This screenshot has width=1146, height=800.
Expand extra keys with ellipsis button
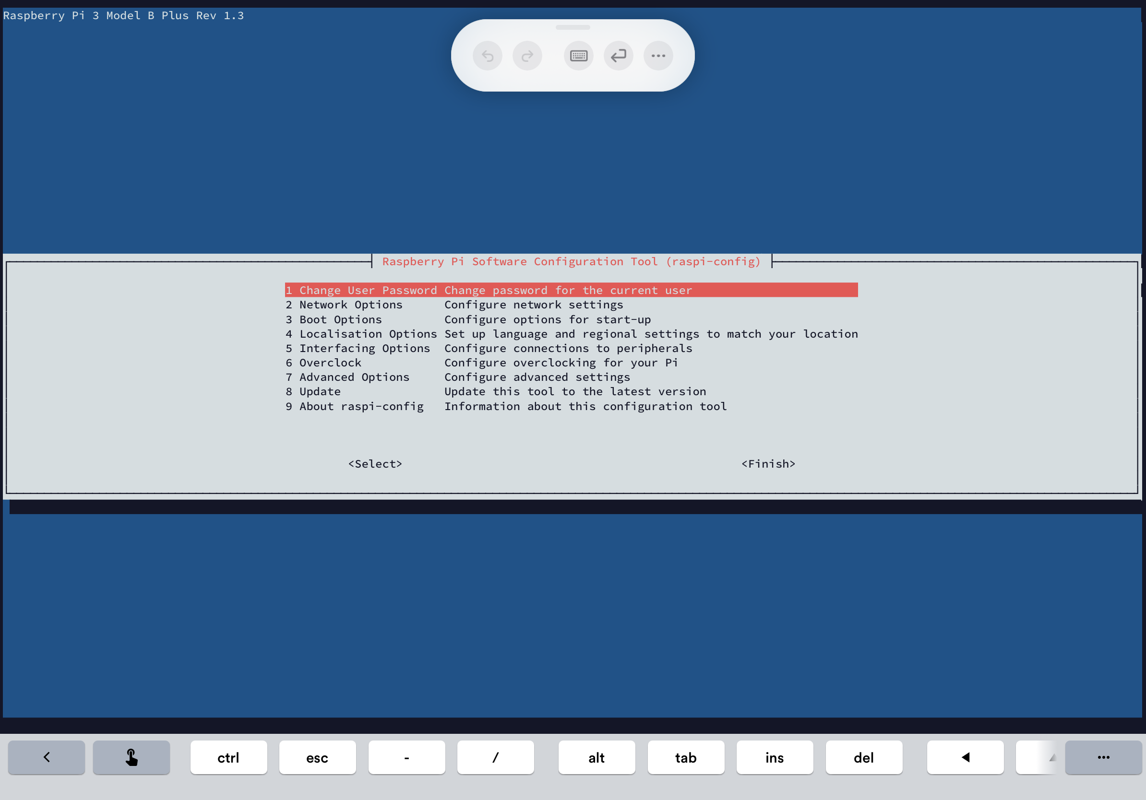(x=1103, y=757)
